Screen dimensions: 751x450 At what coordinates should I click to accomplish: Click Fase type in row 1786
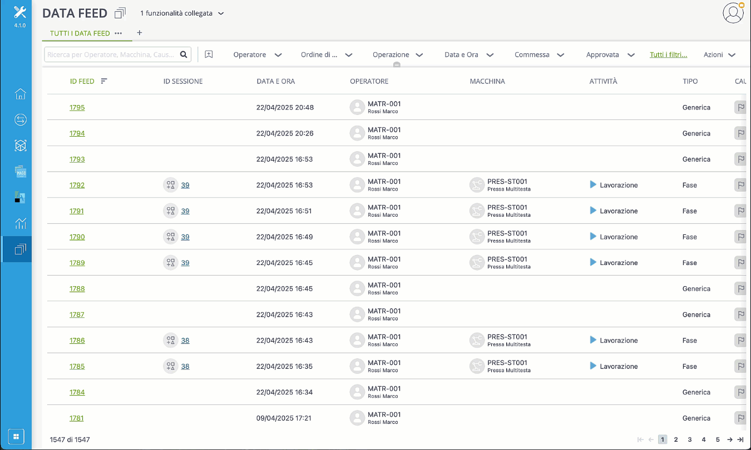690,341
